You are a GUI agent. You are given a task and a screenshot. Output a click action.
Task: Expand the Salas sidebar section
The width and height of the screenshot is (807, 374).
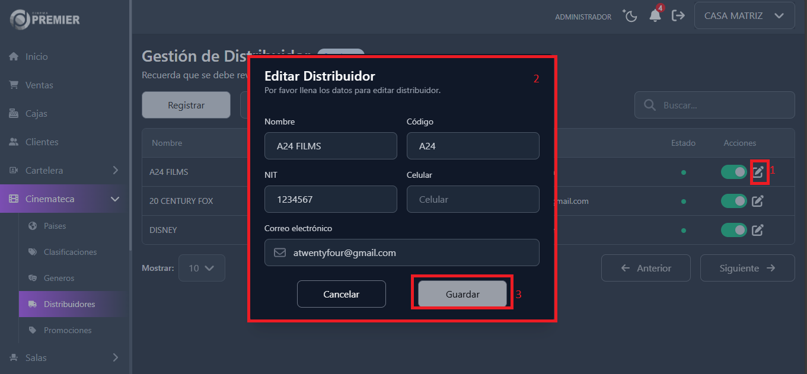36,357
